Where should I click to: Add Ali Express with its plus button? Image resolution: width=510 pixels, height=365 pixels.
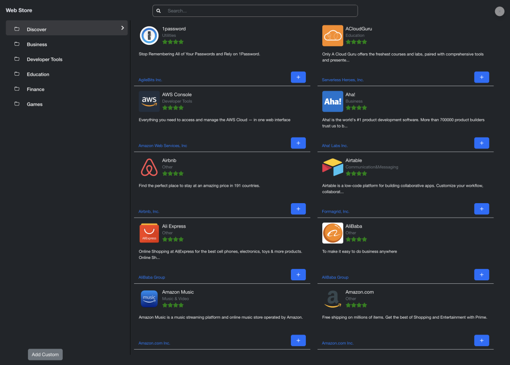coord(298,274)
